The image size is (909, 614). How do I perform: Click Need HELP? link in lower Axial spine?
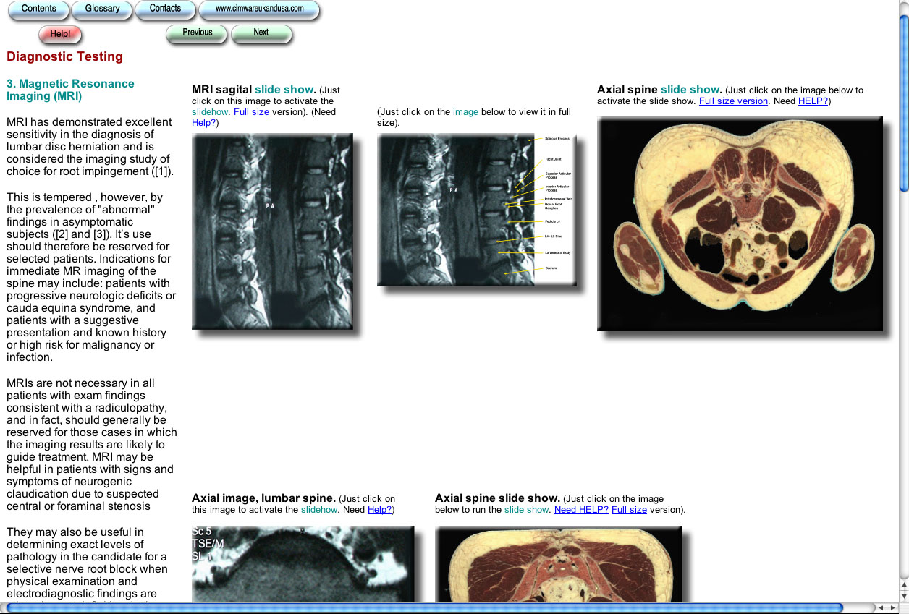581,510
